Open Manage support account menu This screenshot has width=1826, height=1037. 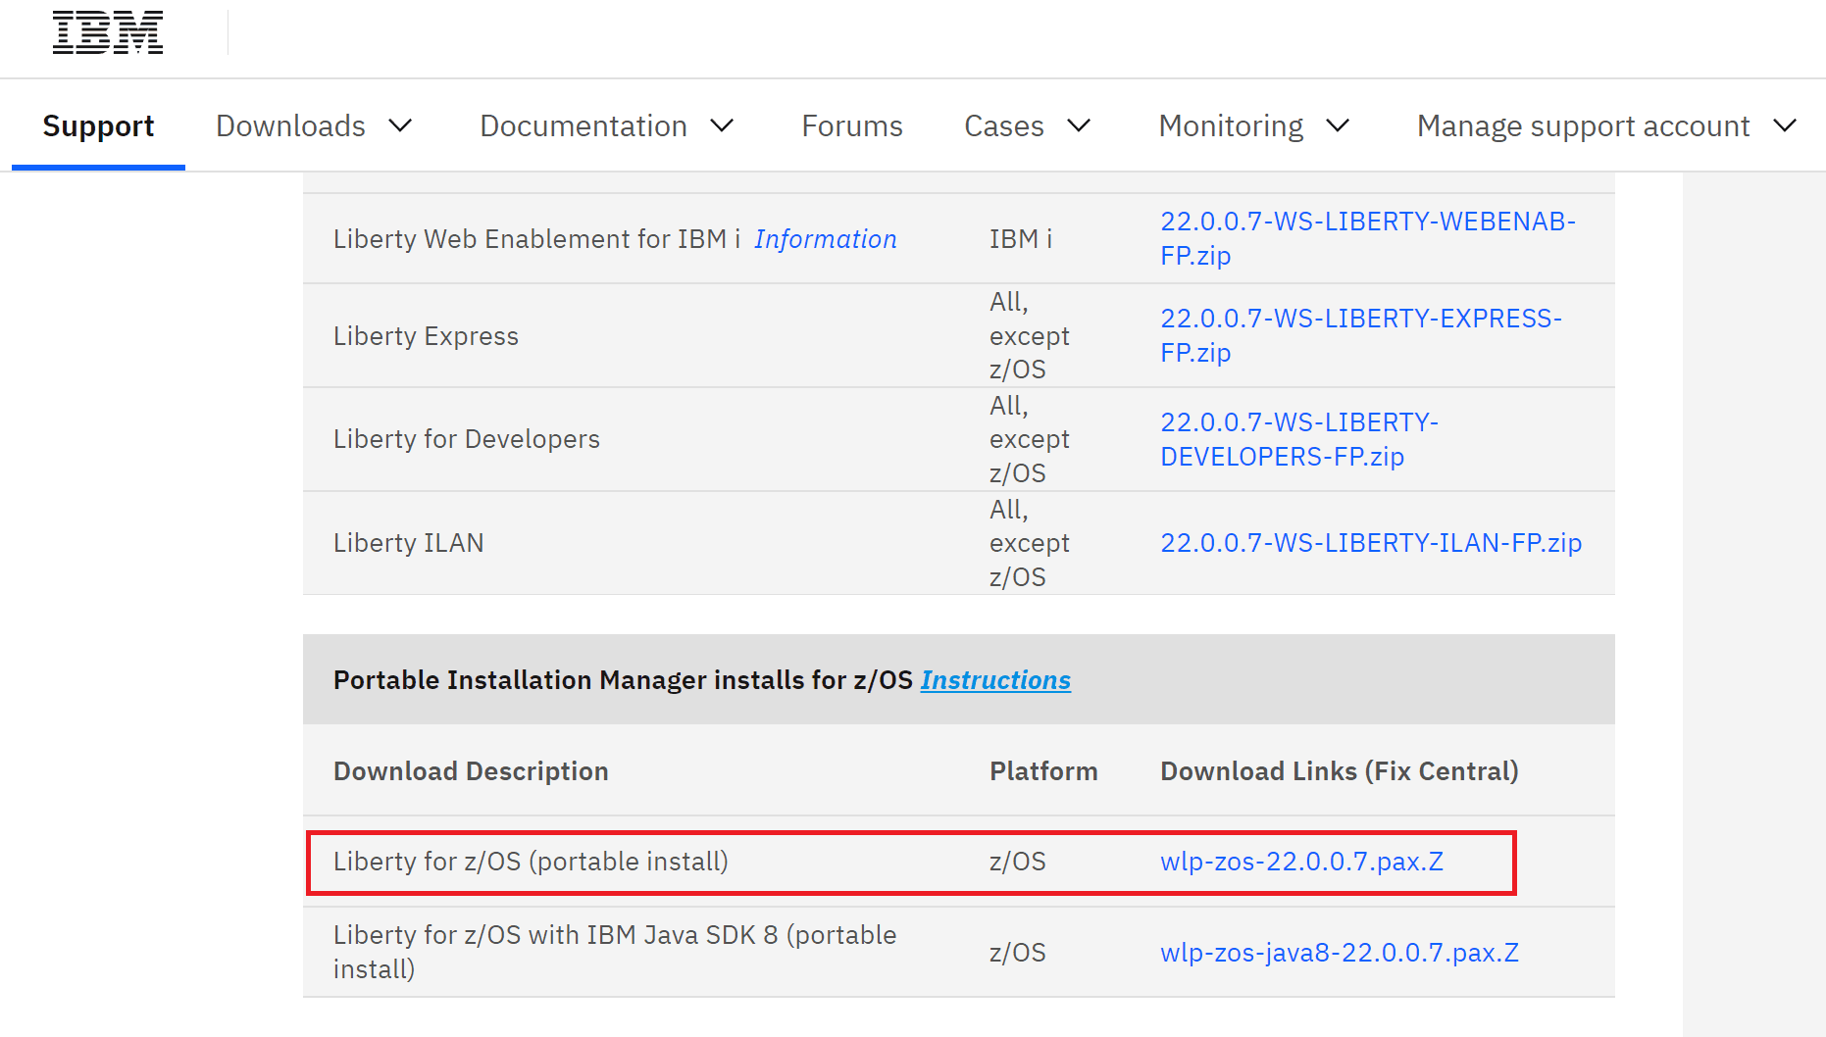click(x=1583, y=126)
